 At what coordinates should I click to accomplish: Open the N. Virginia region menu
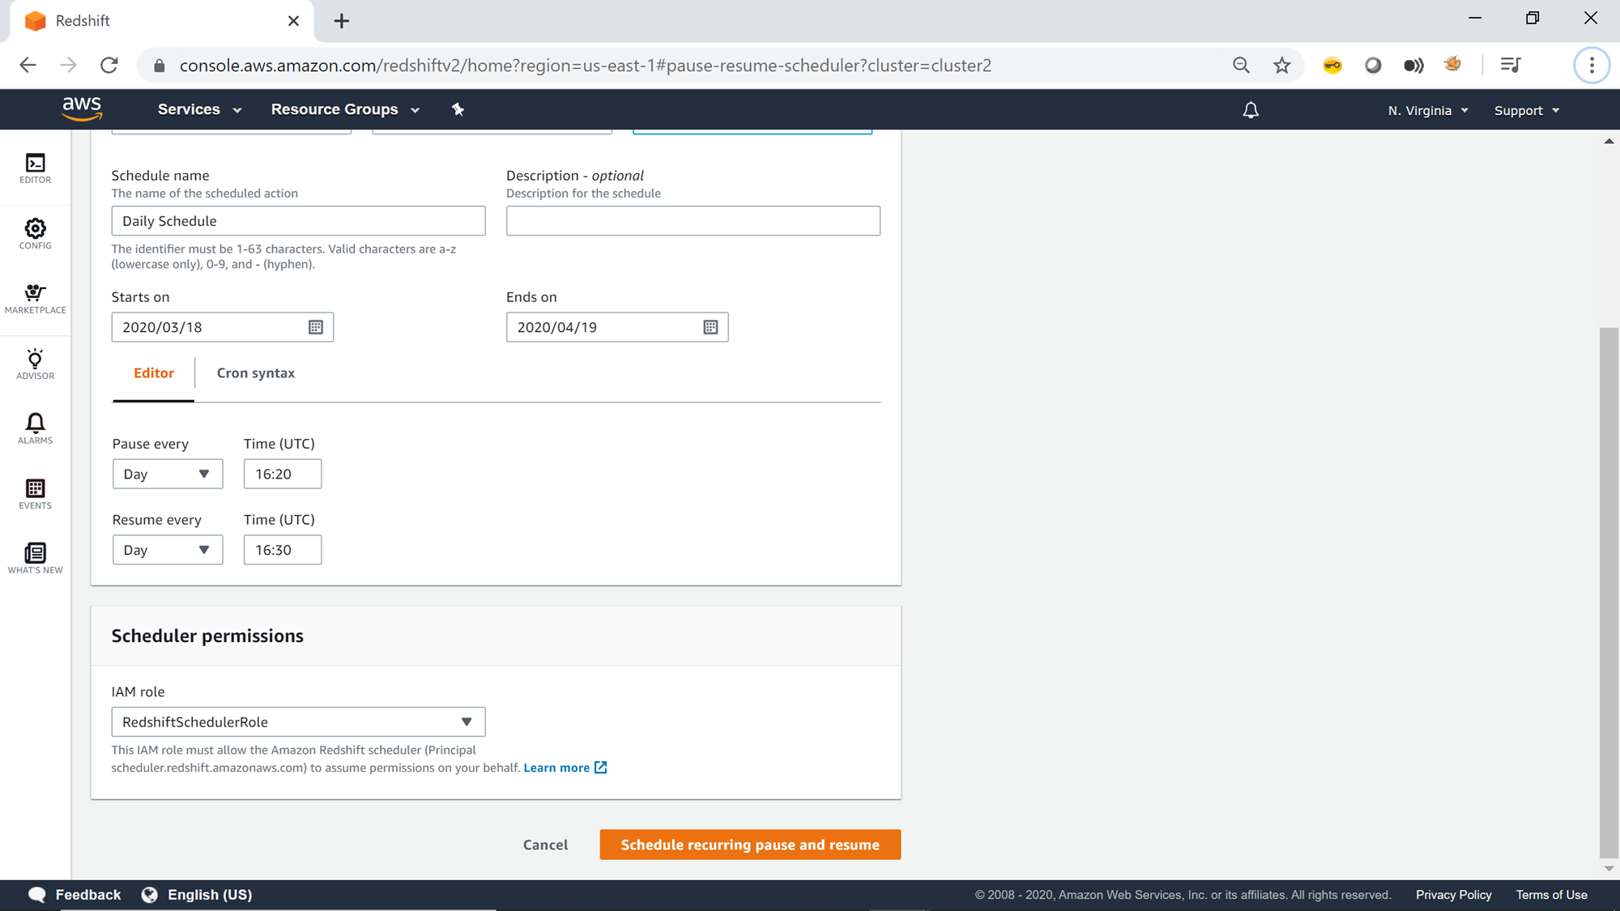click(1427, 110)
